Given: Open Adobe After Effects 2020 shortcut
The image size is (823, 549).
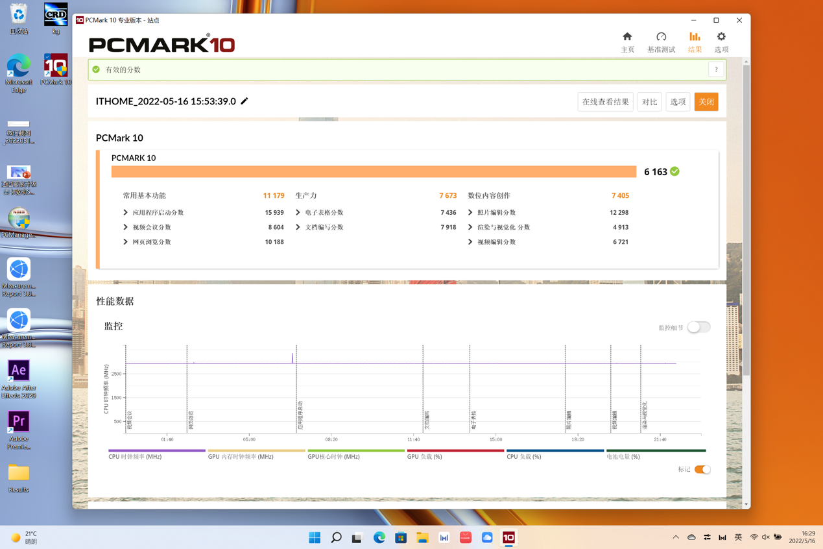Looking at the screenshot, I should coord(19,379).
